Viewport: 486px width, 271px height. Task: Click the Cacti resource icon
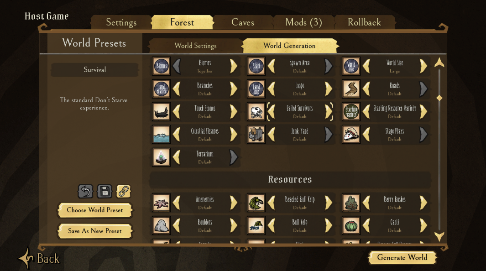[351, 225]
